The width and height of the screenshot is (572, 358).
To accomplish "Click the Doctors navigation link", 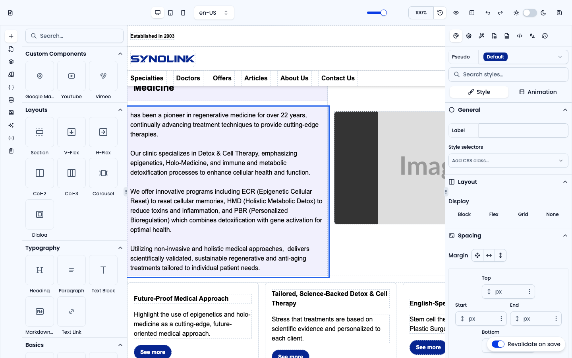I will click(x=188, y=78).
